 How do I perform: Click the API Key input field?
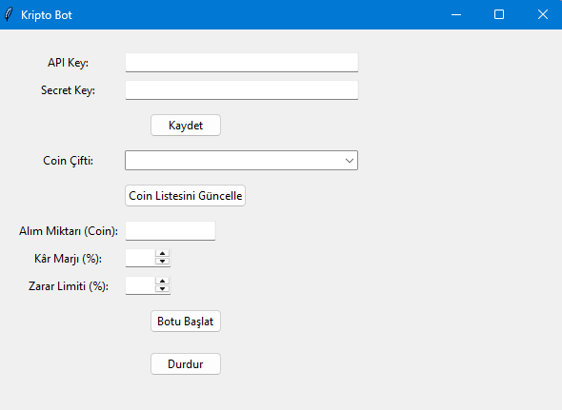[x=242, y=62]
